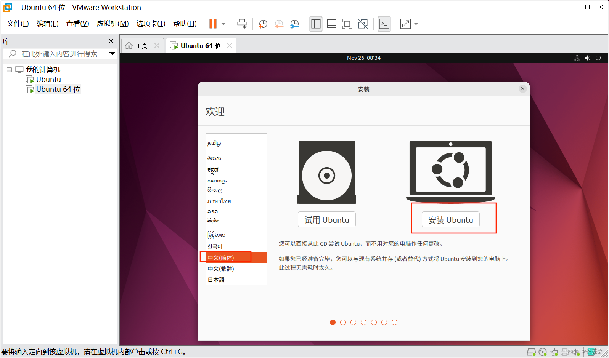Click the status bar network adapter icon

click(x=554, y=352)
